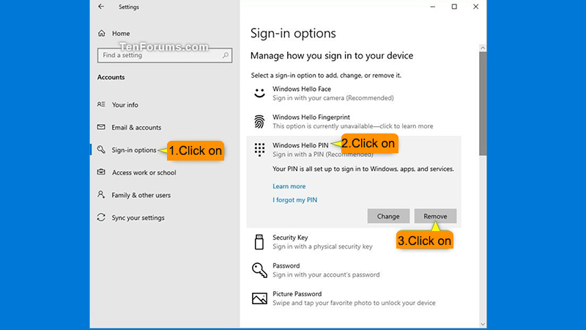The height and width of the screenshot is (330, 586).
Task: Click the scrollbar down arrow
Action: click(483, 324)
